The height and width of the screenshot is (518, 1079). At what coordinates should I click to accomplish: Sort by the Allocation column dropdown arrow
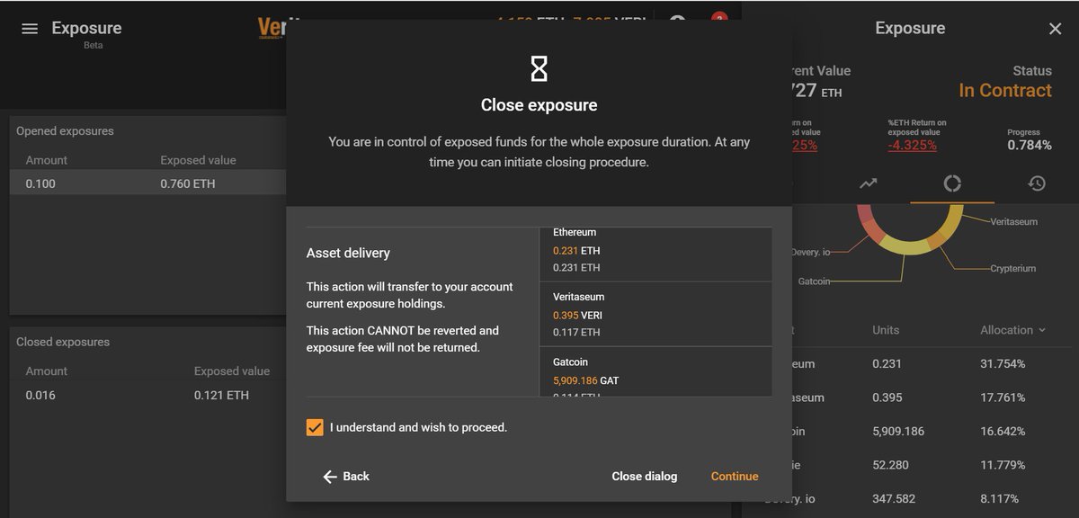1042,330
